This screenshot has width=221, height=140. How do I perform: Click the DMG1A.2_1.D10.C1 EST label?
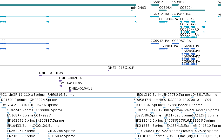[x=17, y=105]
